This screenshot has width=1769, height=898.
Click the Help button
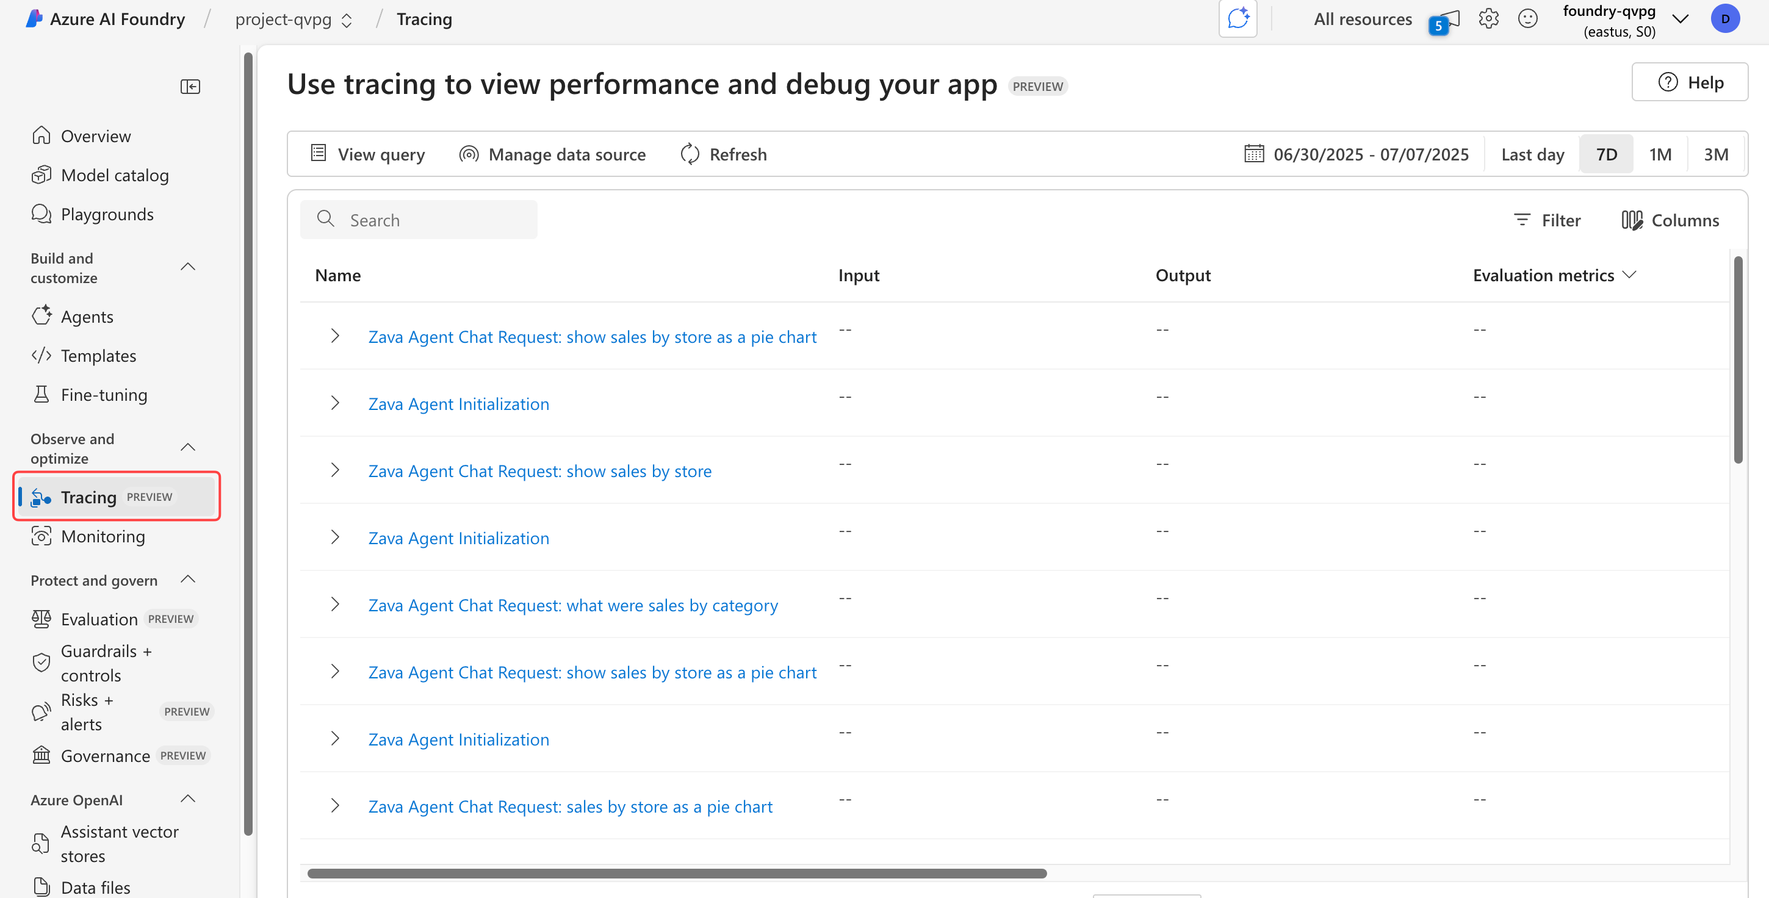click(1689, 82)
